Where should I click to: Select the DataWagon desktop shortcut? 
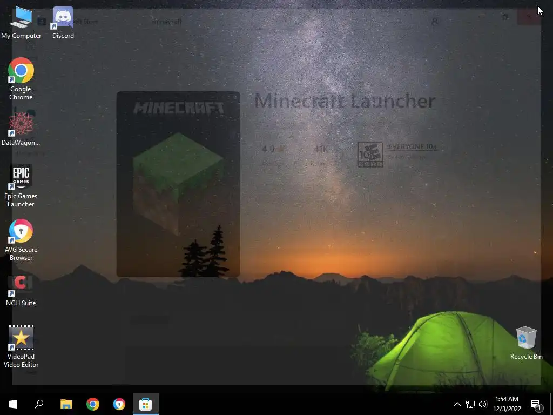coord(21,129)
